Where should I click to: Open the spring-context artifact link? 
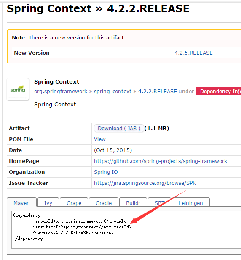pos(112,92)
